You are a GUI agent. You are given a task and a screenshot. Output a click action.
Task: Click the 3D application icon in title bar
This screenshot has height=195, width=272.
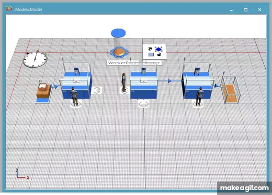(x=9, y=9)
